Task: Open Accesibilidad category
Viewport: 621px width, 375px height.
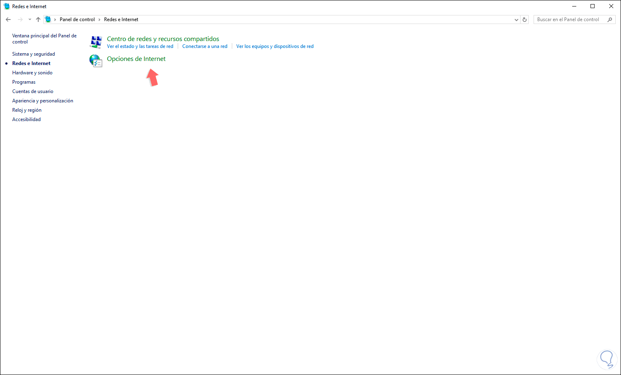Action: (x=26, y=119)
